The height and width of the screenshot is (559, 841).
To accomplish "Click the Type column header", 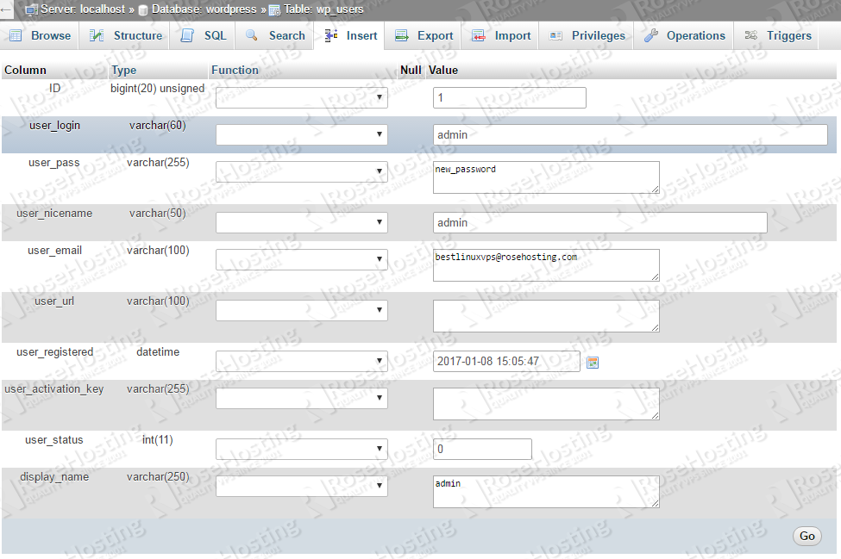I will coord(124,70).
